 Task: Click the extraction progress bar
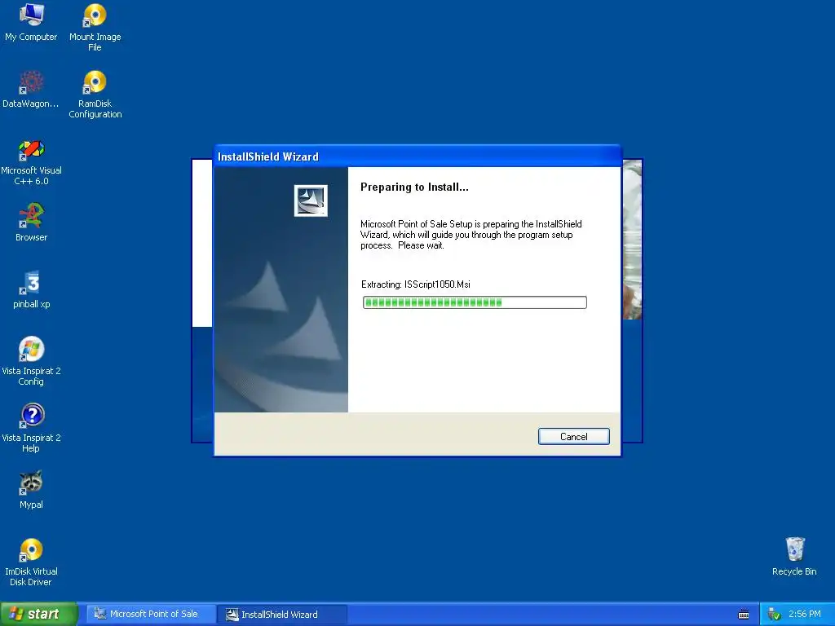click(475, 302)
